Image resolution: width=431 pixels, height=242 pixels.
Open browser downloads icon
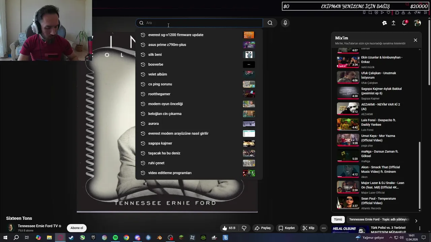pyautogui.click(x=409, y=12)
